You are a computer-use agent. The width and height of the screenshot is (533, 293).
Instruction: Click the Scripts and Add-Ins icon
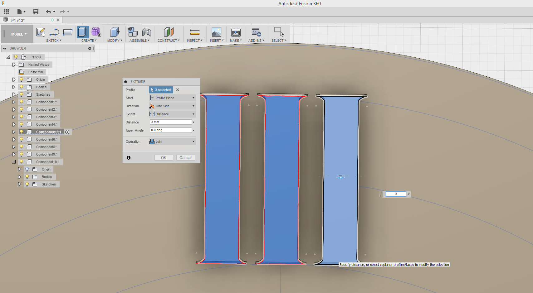click(256, 32)
